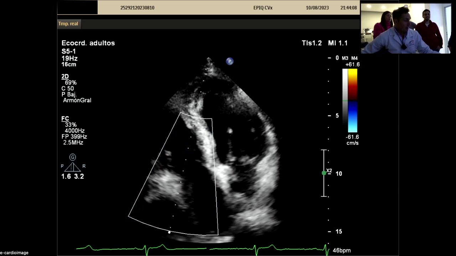This screenshot has width=456, height=256.
Task: Click the 10/08/2023 date
Action: point(318,8)
